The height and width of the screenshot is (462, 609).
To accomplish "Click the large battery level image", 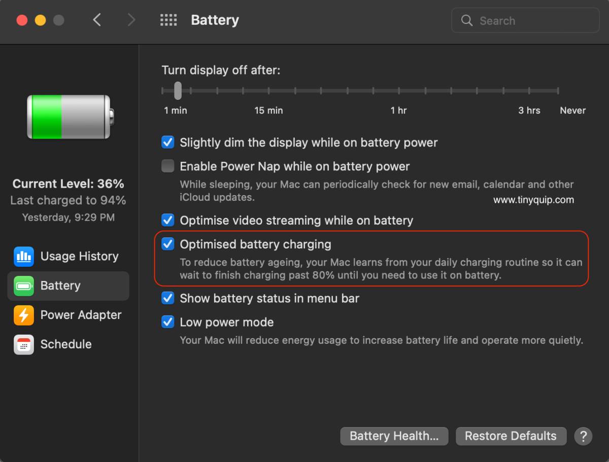I will (x=70, y=117).
